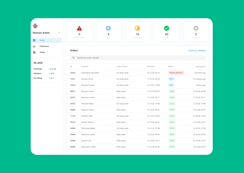The image size is (244, 173).
Task: Click the red Need attention warning icon
Action: [79, 28]
